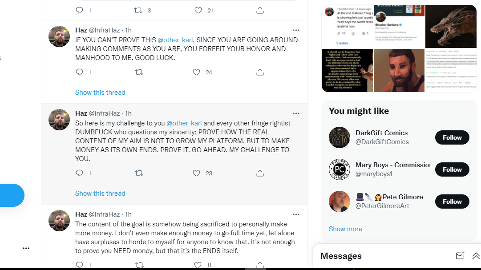Open more options on the challenge tweet
The image size is (481, 270).
pyautogui.click(x=296, y=113)
